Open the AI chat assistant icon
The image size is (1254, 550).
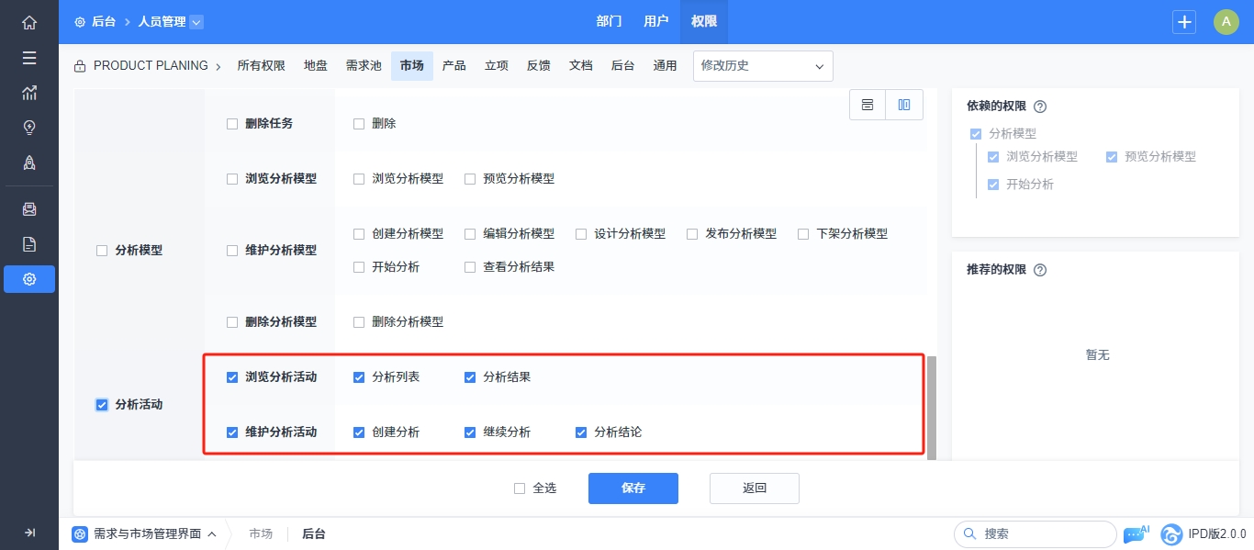pos(1135,533)
